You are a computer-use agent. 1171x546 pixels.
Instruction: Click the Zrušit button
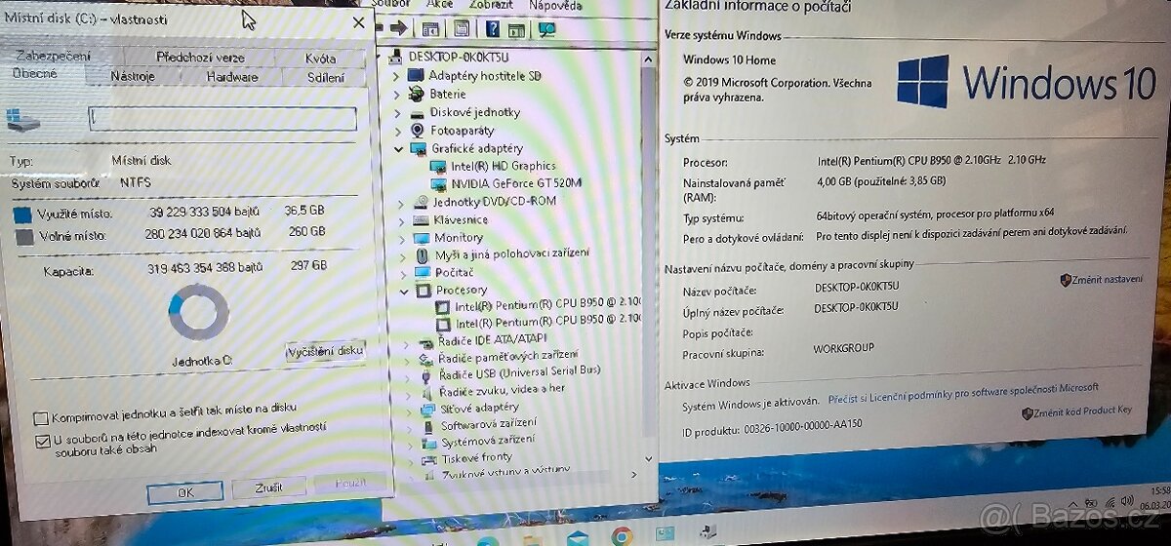(x=268, y=487)
